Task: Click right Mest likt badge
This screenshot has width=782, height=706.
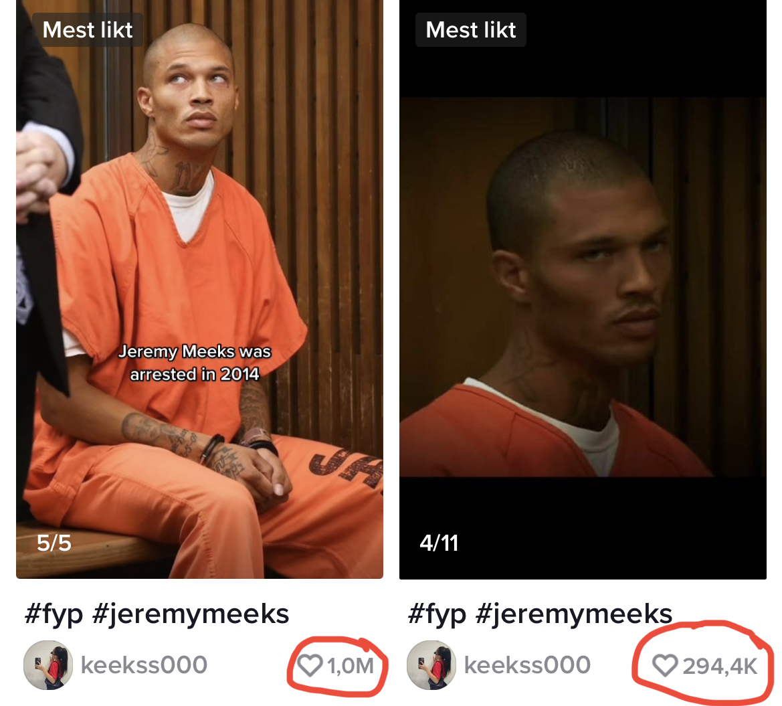Action: pos(471,30)
